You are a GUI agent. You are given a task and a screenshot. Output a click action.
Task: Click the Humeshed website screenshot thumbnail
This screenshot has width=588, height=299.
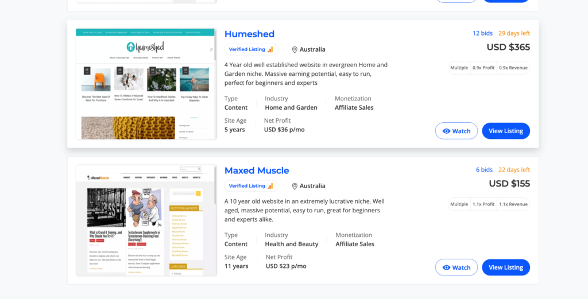point(146,84)
